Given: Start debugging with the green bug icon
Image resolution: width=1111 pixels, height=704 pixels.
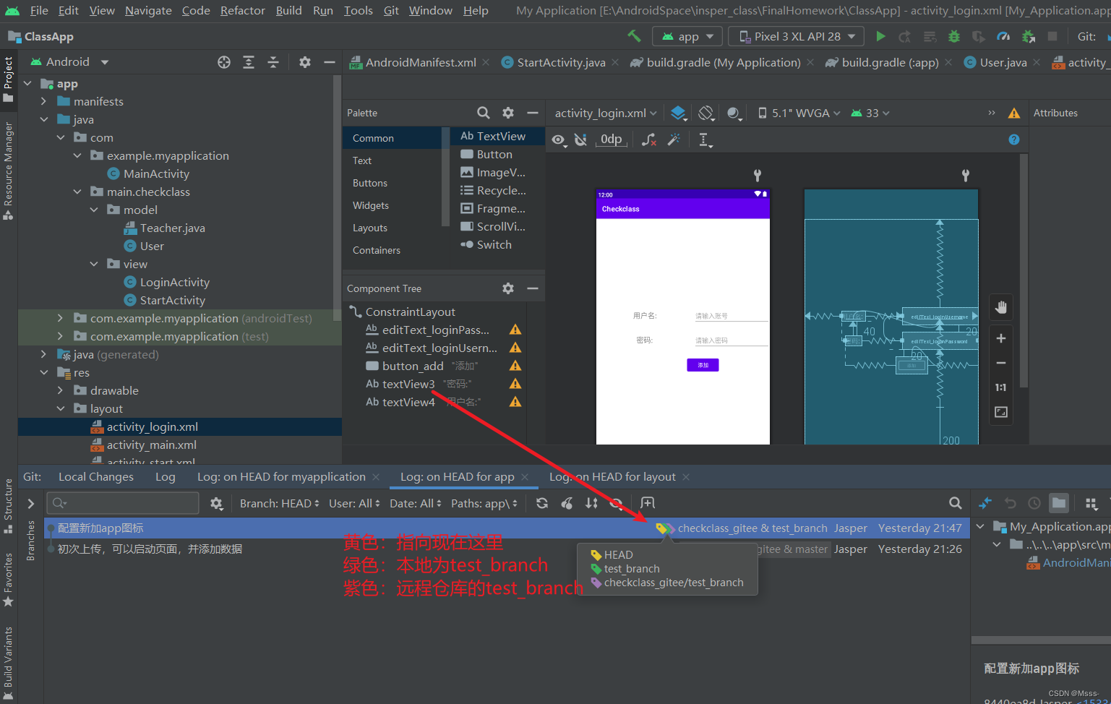Looking at the screenshot, I should [x=954, y=36].
